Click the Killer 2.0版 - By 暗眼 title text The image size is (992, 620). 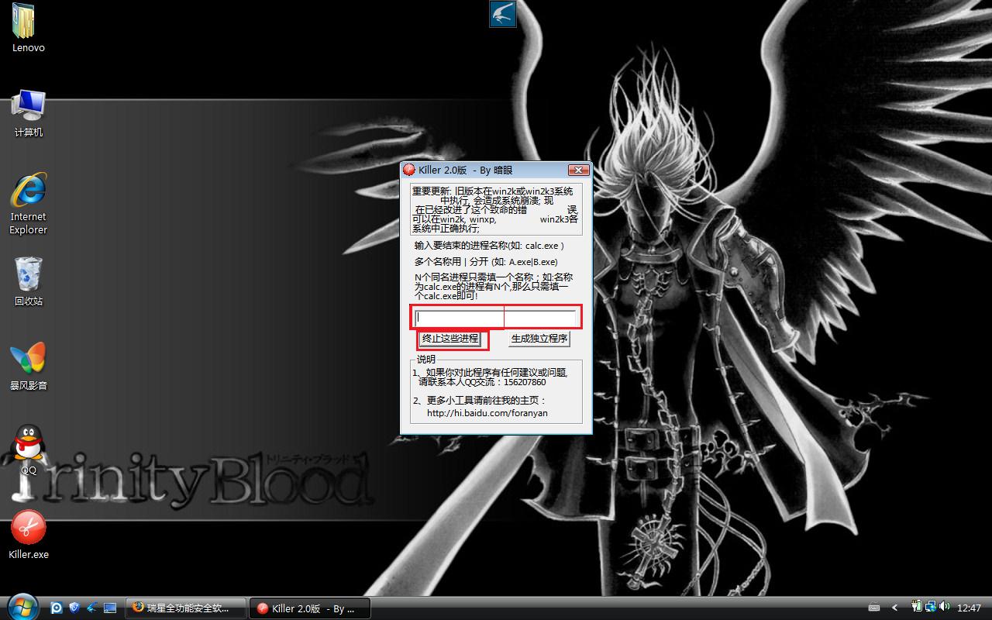click(x=465, y=170)
